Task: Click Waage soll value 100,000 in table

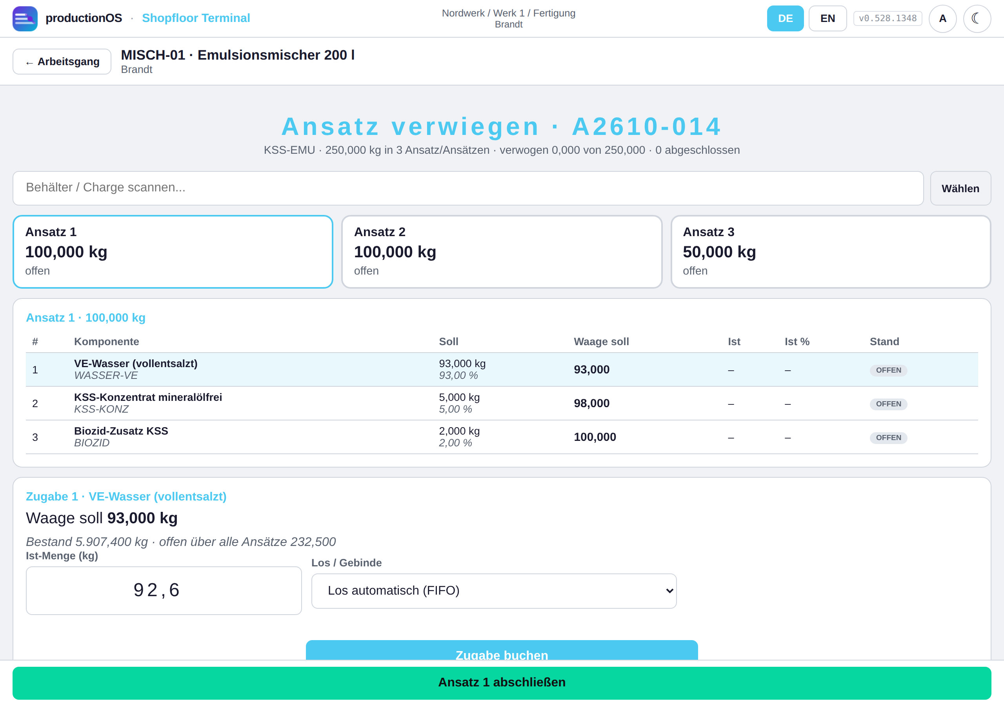Action: [x=595, y=437]
